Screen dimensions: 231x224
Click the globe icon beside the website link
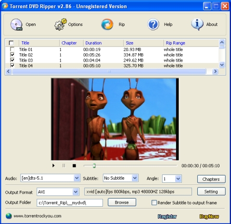[x=9, y=216]
